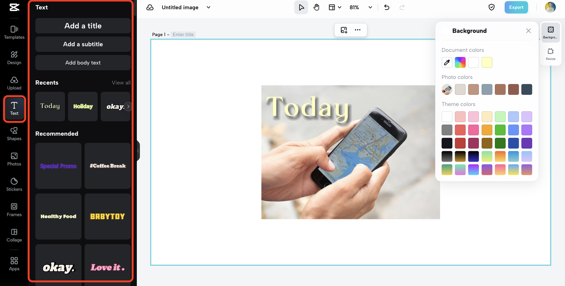
Task: Open the Upload sidebar panel
Action: click(x=14, y=83)
